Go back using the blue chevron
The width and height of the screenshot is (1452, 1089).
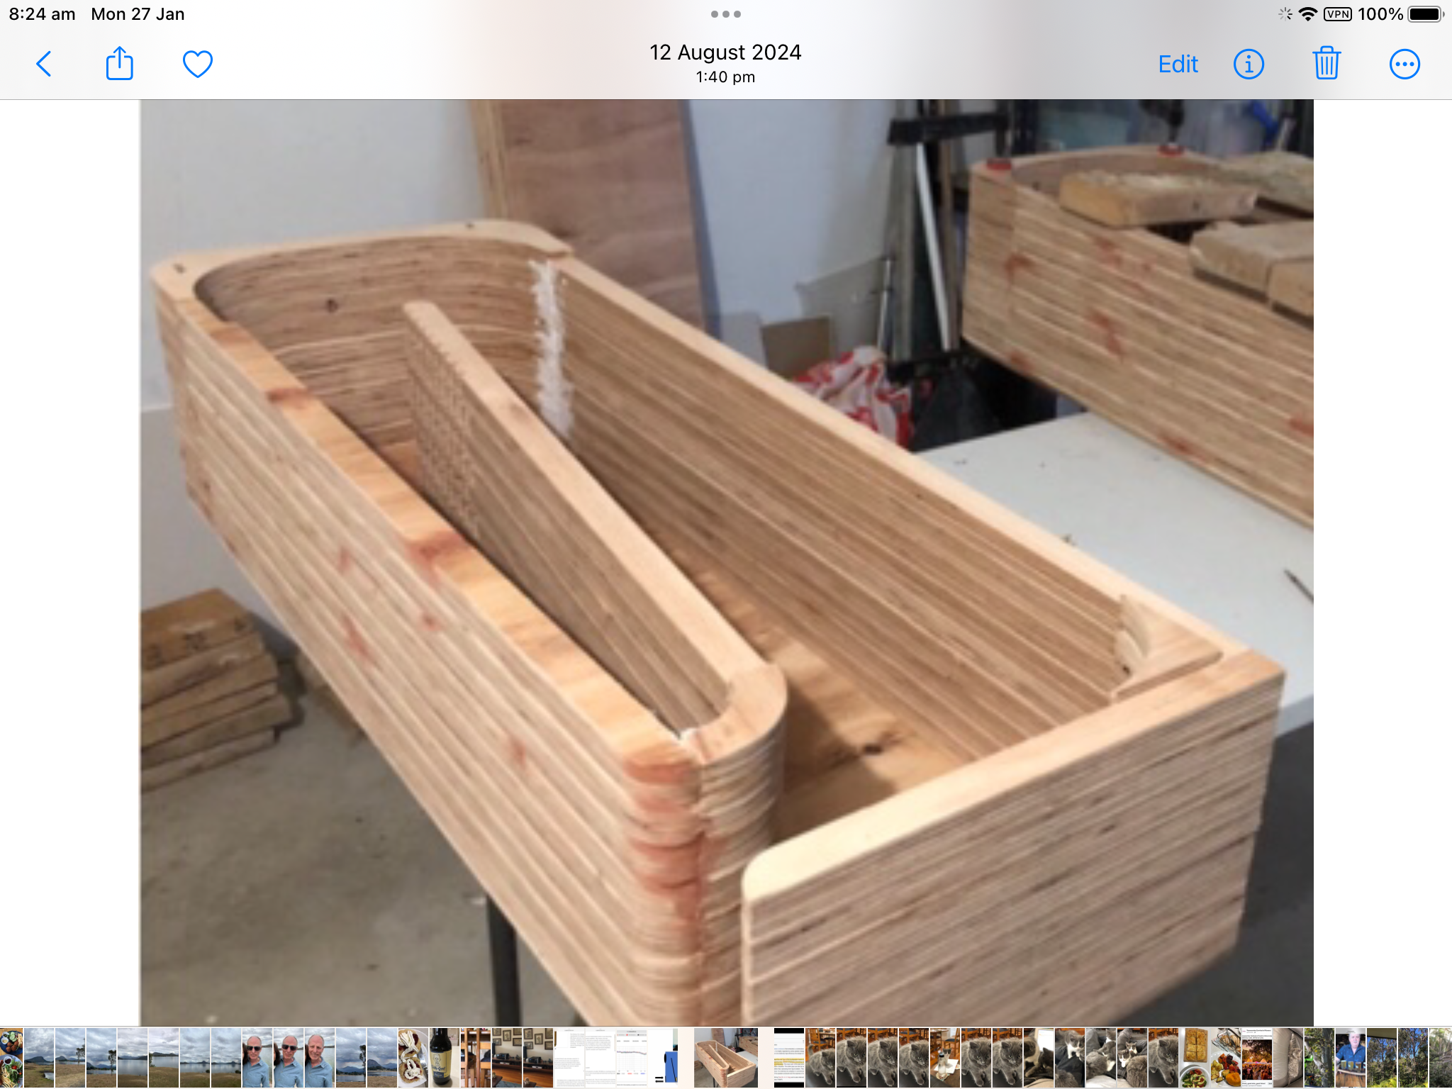[x=44, y=64]
